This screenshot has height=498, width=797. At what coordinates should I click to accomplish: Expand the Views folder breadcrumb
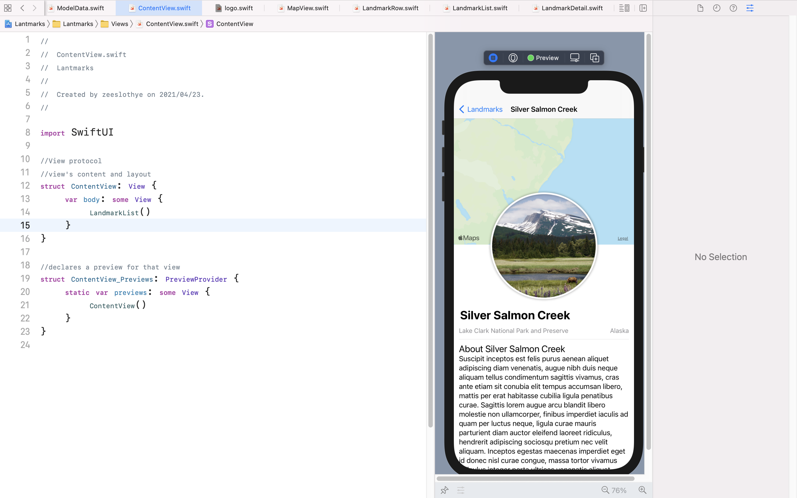coord(119,24)
